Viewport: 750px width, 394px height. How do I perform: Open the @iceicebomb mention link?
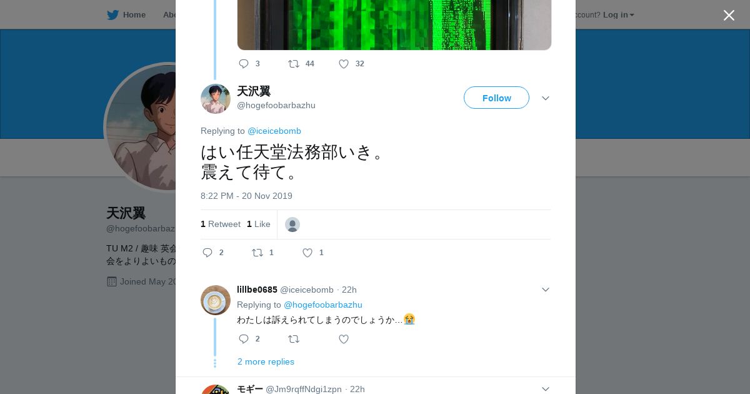274,131
